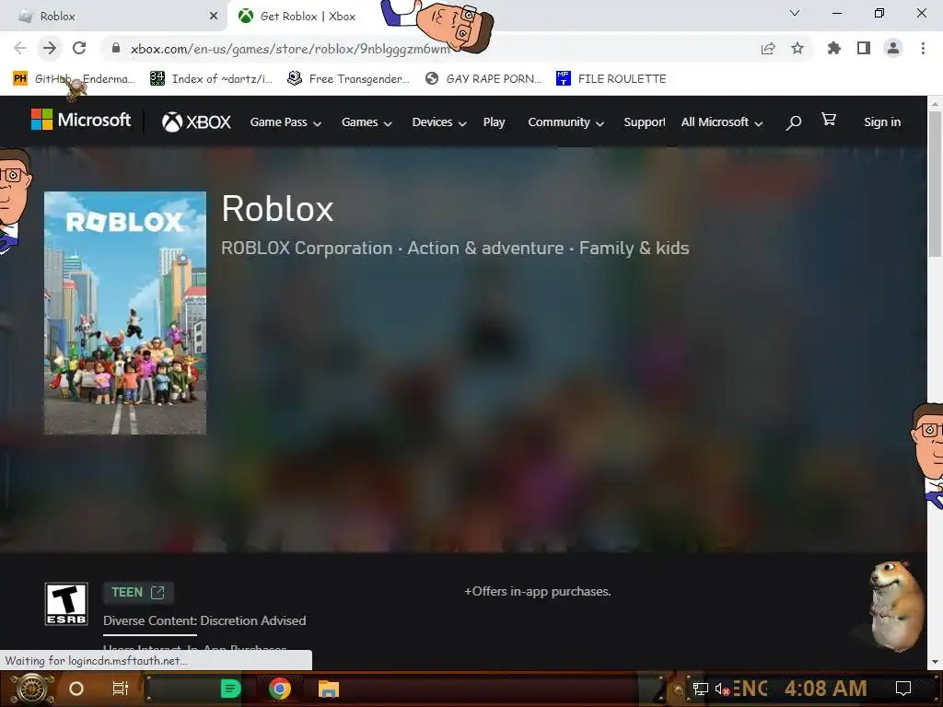This screenshot has height=707, width=943.
Task: Click the muted volume tray icon
Action: pos(722,689)
